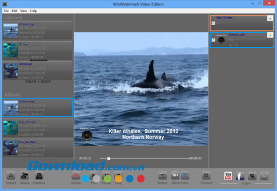277x191 pixels.
Task: Click the Rotate video icon
Action: (x=162, y=175)
